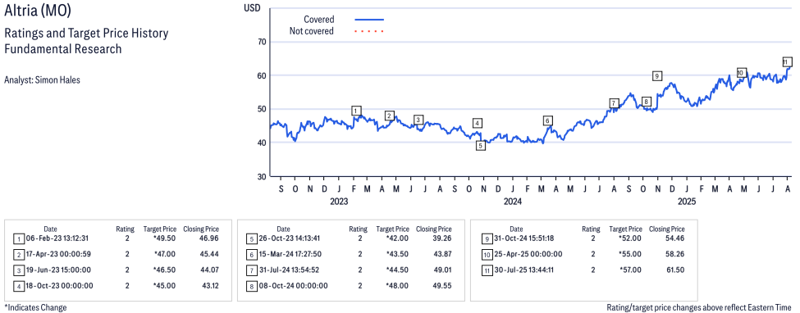Viewport: 800px width, 313px height.
Task: Click the red dotted Not covered legend sample
Action: (369, 31)
